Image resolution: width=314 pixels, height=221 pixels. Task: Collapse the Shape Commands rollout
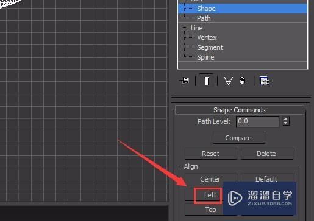coord(240,110)
